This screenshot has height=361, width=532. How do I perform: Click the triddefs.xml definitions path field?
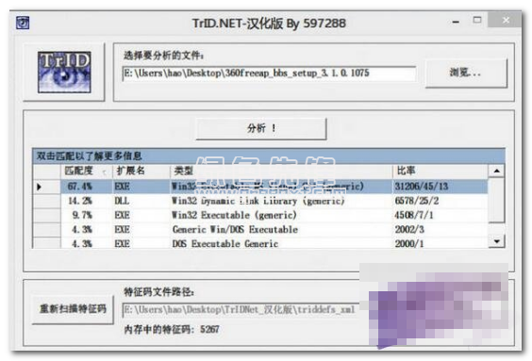coord(241,310)
